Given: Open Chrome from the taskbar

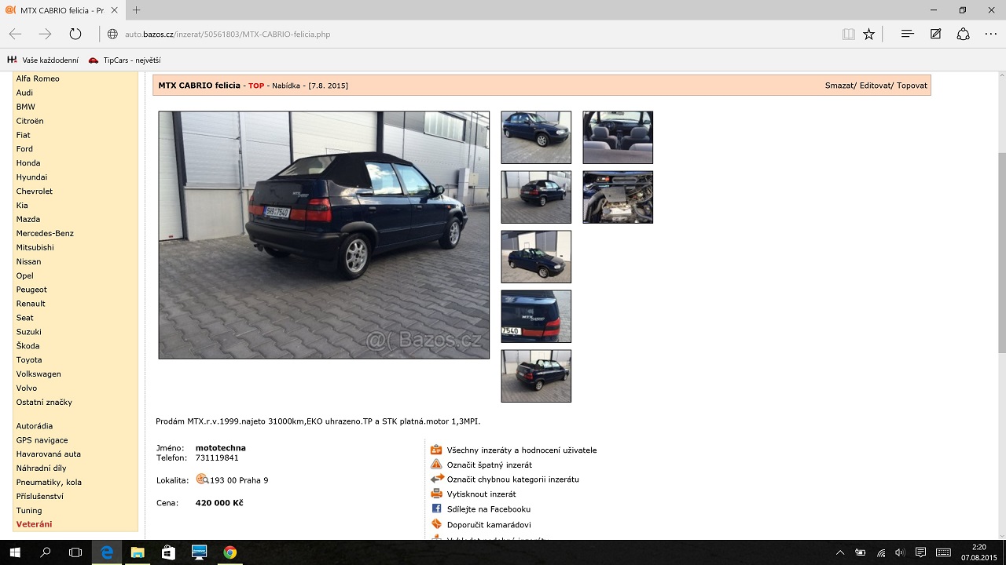Looking at the screenshot, I should 229,552.
